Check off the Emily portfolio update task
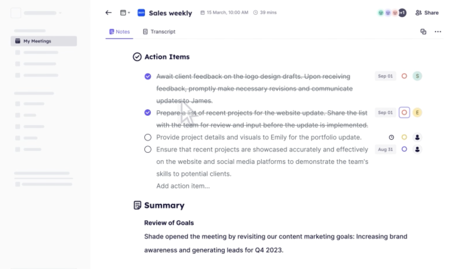Image resolution: width=456 pixels, height=269 pixels. click(148, 137)
